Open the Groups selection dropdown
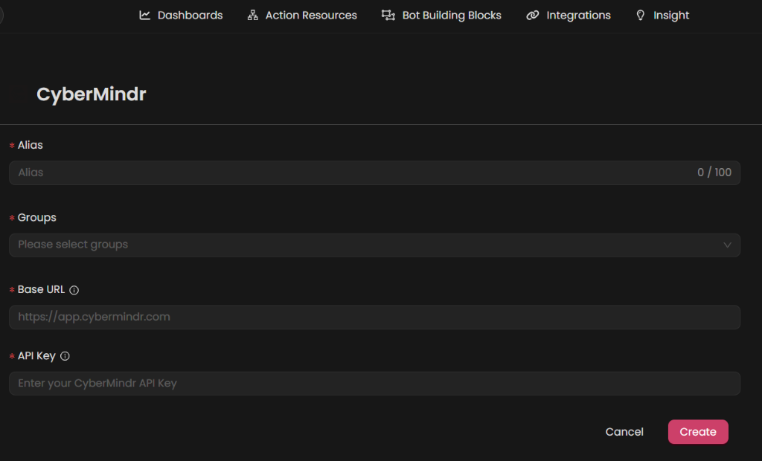 point(375,245)
